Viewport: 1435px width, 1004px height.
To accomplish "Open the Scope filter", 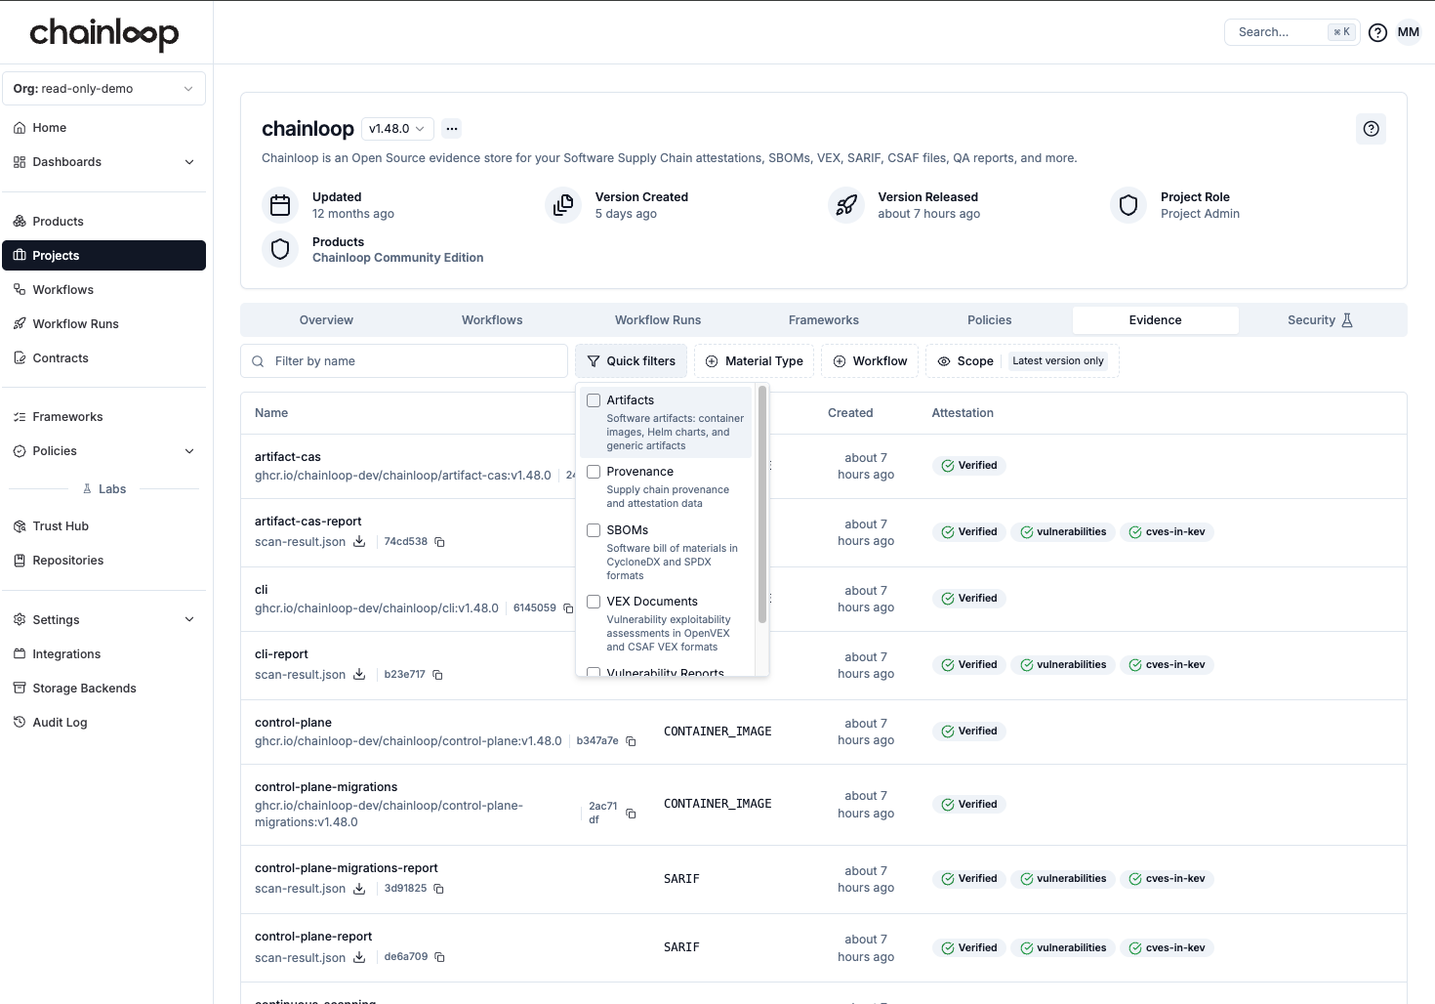I will click(x=1022, y=361).
